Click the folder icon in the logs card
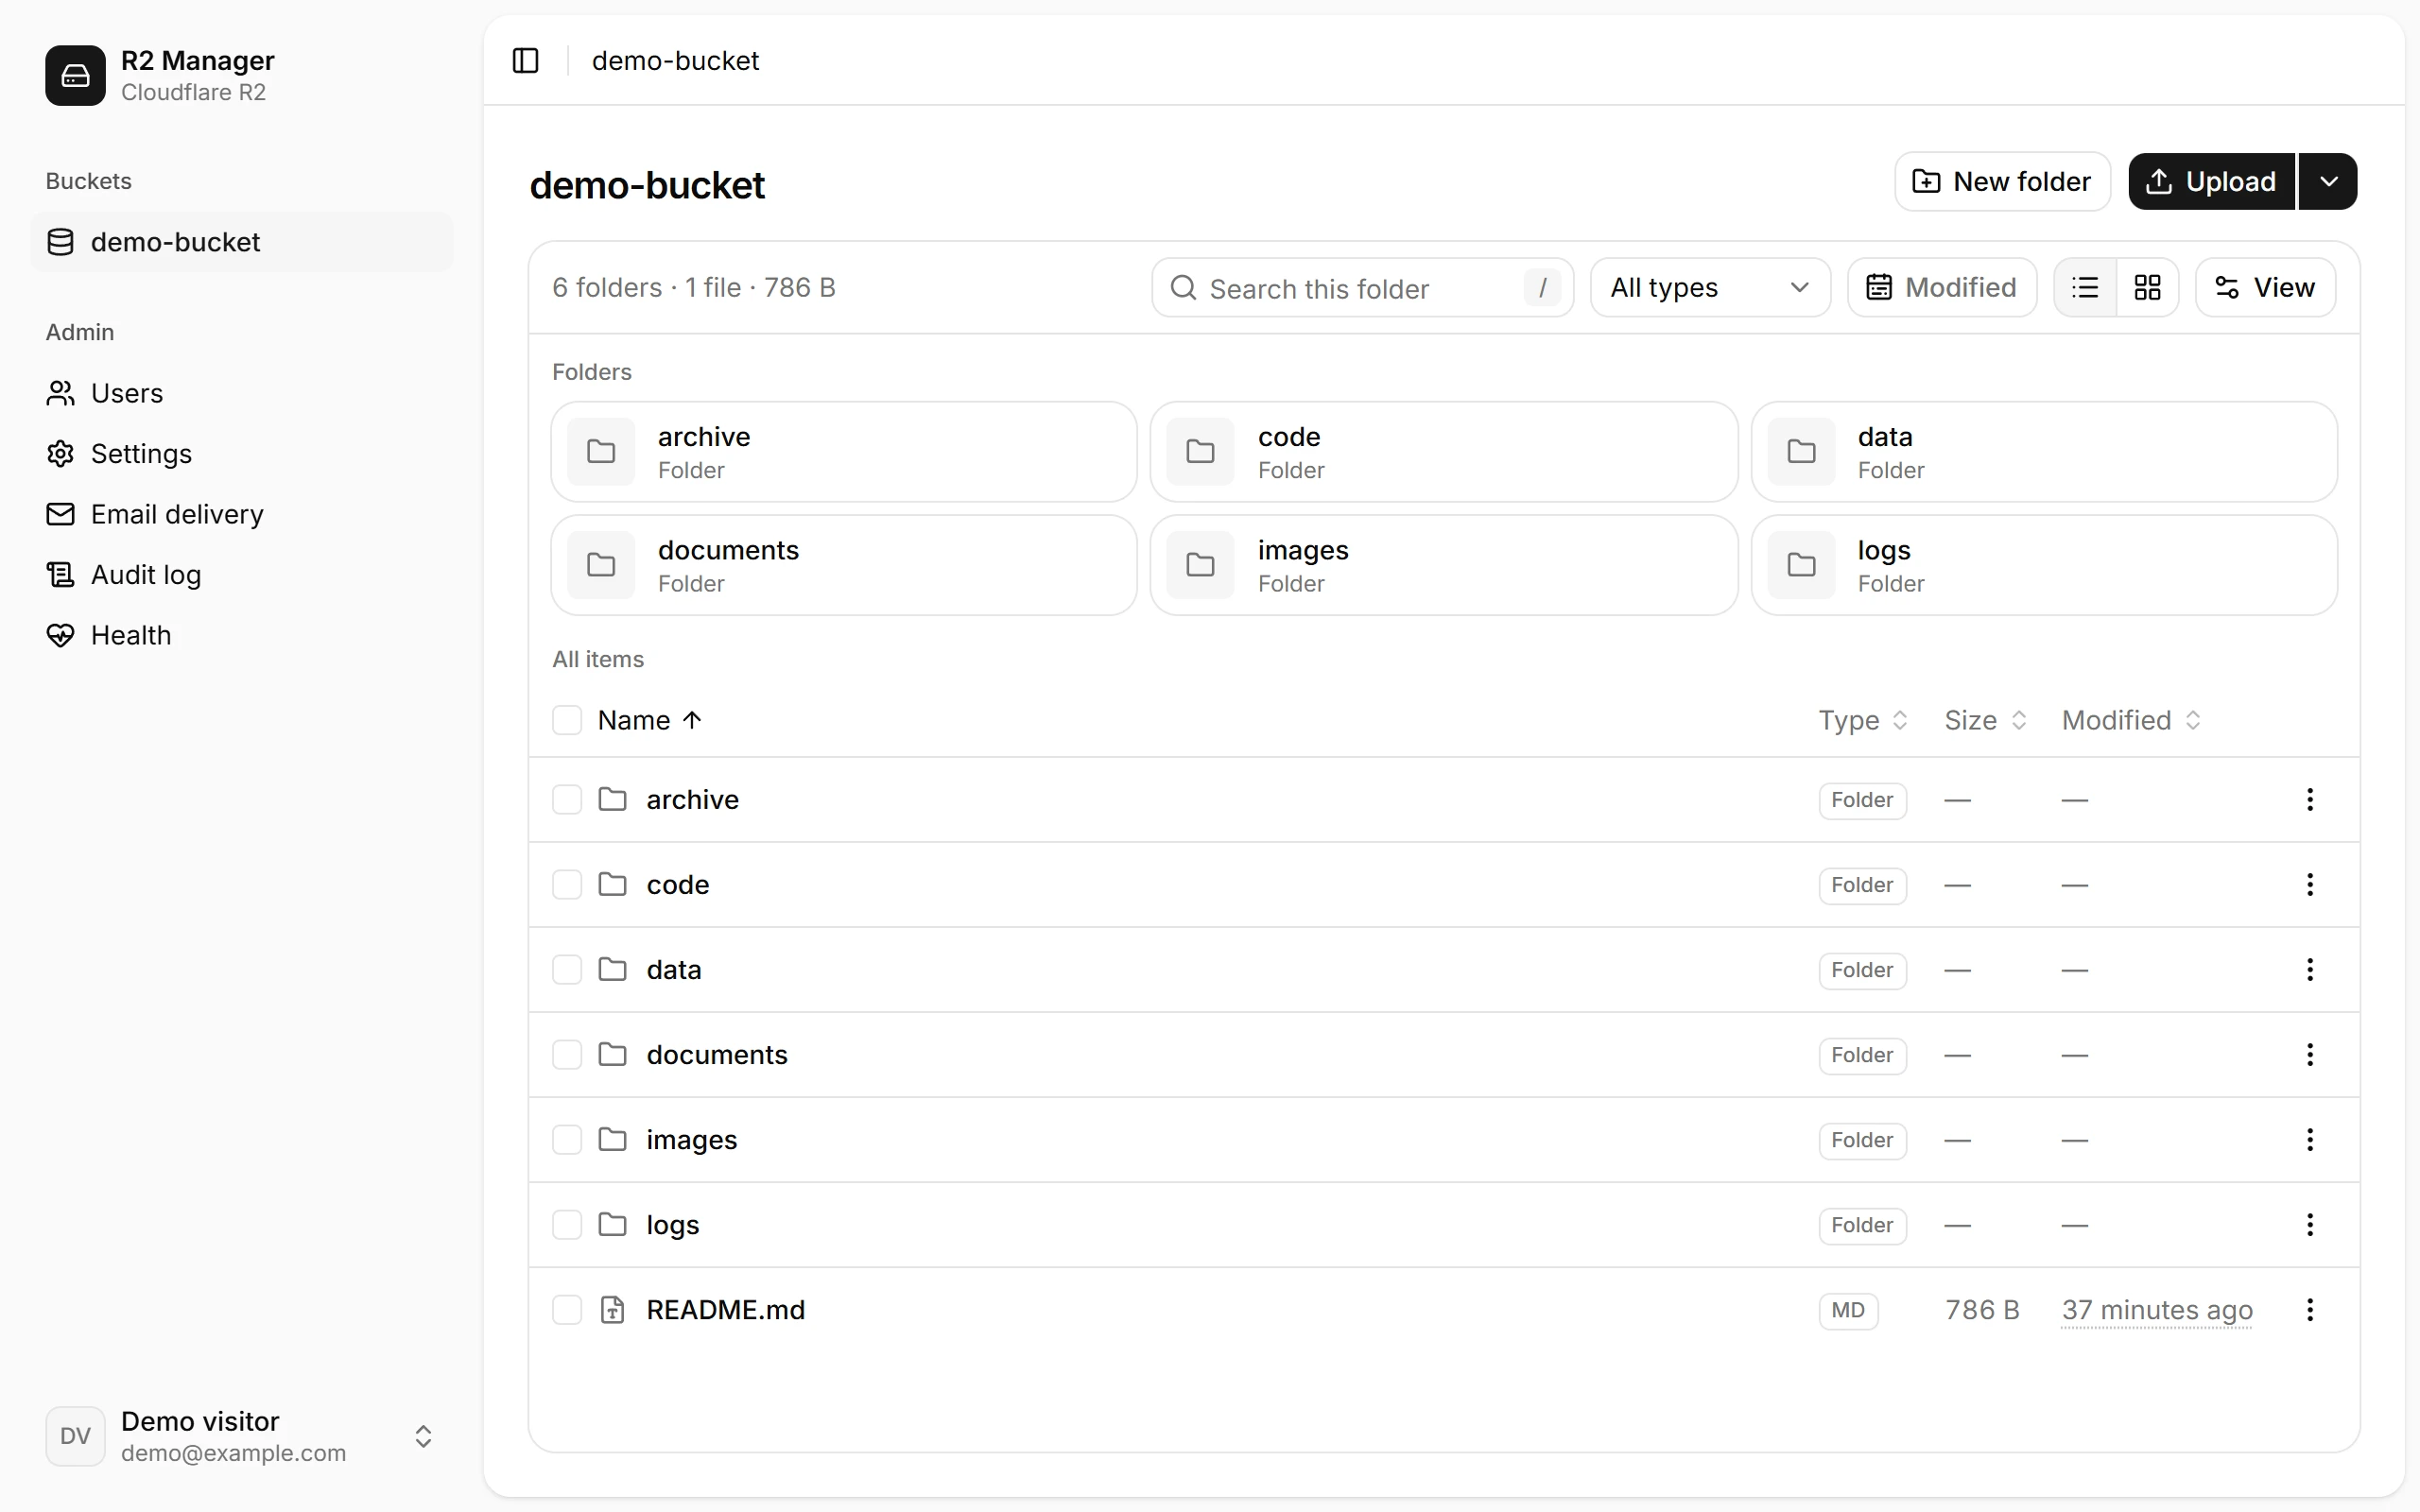The height and width of the screenshot is (1512, 2420). click(x=1801, y=565)
